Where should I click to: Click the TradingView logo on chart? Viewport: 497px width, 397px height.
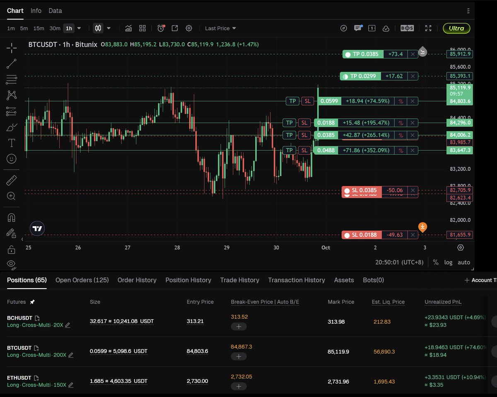[x=37, y=228]
